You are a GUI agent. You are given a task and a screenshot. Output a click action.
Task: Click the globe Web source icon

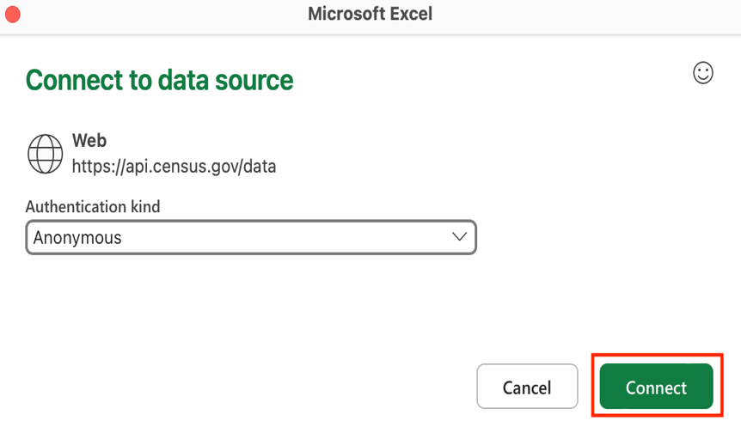coord(45,155)
